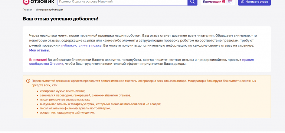The image size is (285, 133).
Task: Click the search magnifier button
Action: tap(192, 2)
